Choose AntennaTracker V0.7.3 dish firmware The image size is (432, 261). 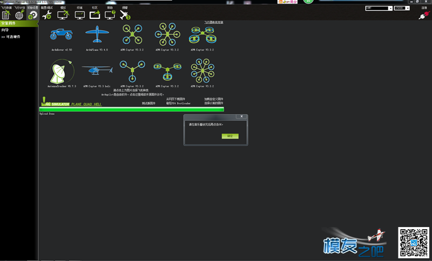62,71
